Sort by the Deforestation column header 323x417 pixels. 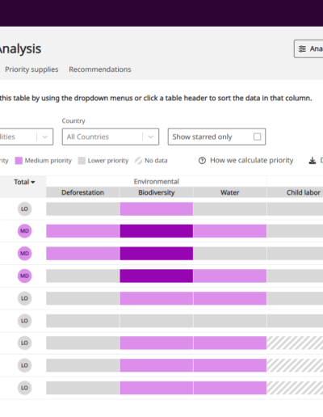click(x=82, y=192)
